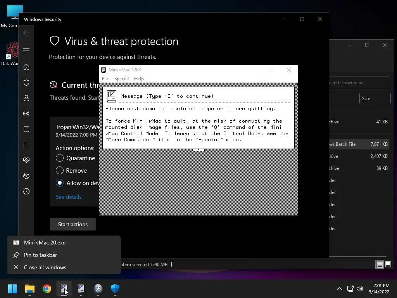Select the Allow on device option
397x298 pixels.
click(x=60, y=183)
